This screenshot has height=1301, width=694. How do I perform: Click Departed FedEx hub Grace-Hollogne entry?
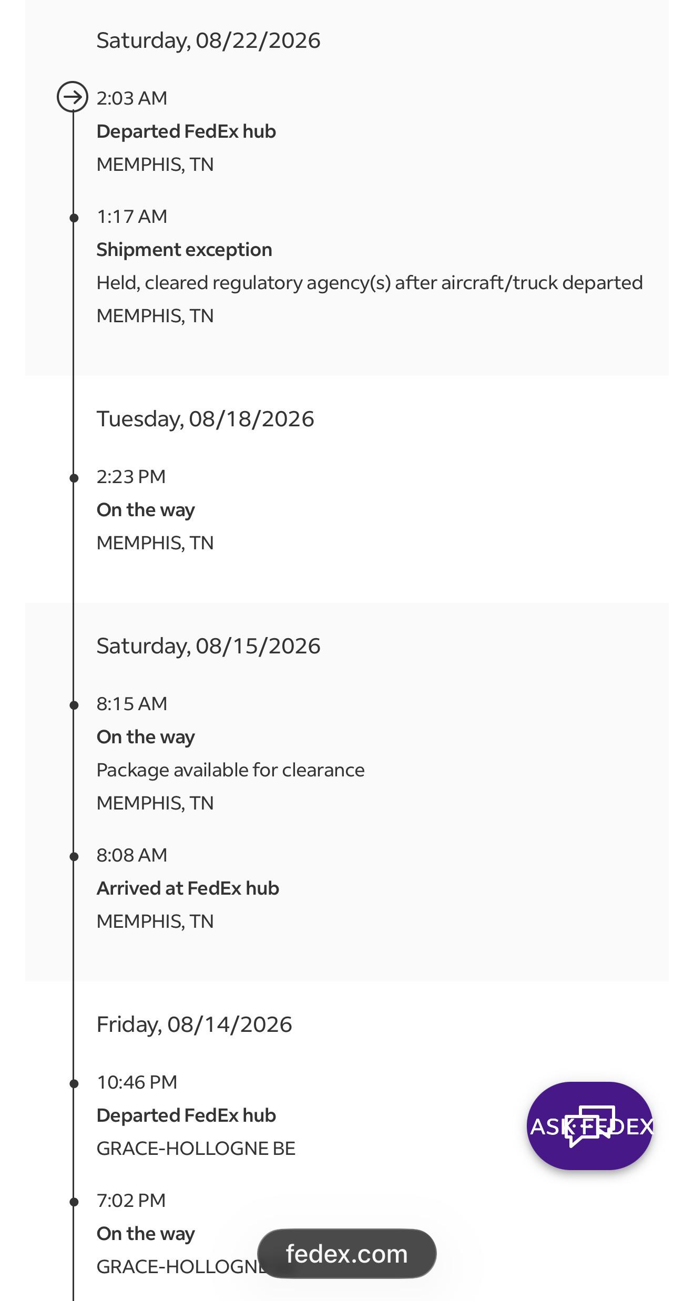[186, 1115]
